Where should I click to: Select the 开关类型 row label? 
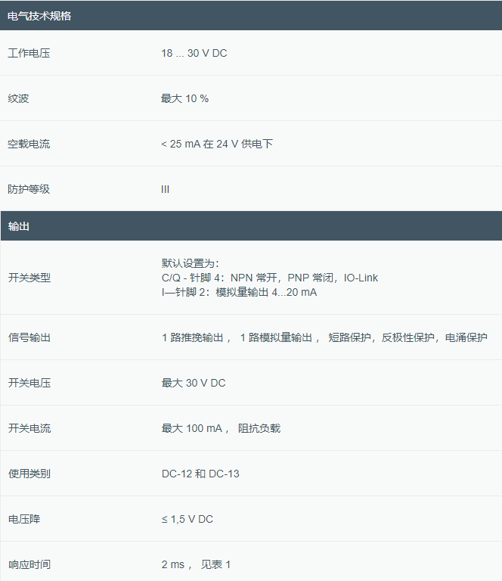click(x=29, y=278)
